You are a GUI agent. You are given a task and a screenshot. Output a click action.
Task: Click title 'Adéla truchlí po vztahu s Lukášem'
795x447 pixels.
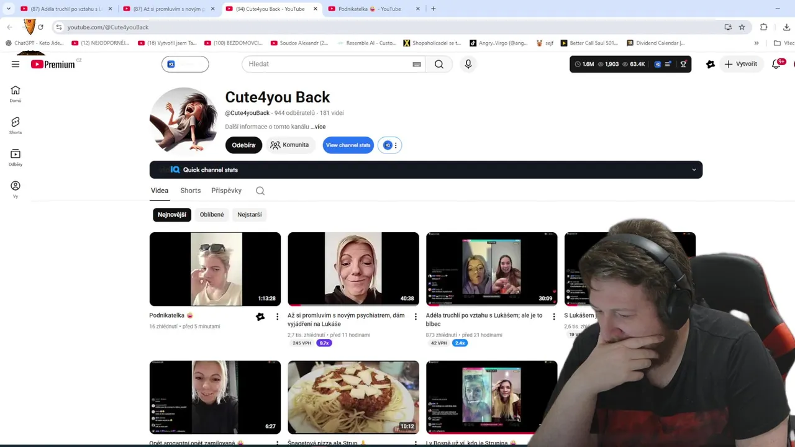click(484, 320)
